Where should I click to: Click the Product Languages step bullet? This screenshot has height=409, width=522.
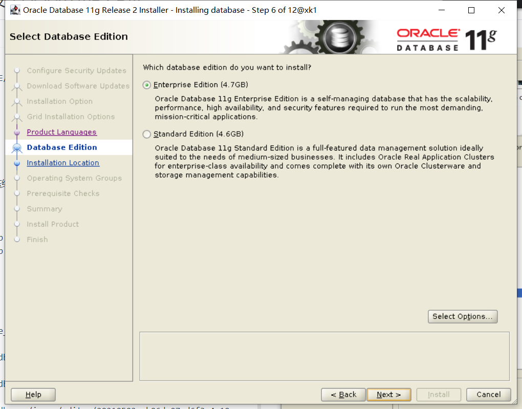coord(17,132)
